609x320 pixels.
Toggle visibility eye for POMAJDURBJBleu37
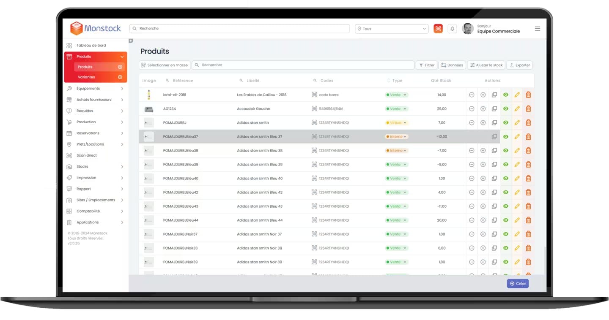coord(505,137)
